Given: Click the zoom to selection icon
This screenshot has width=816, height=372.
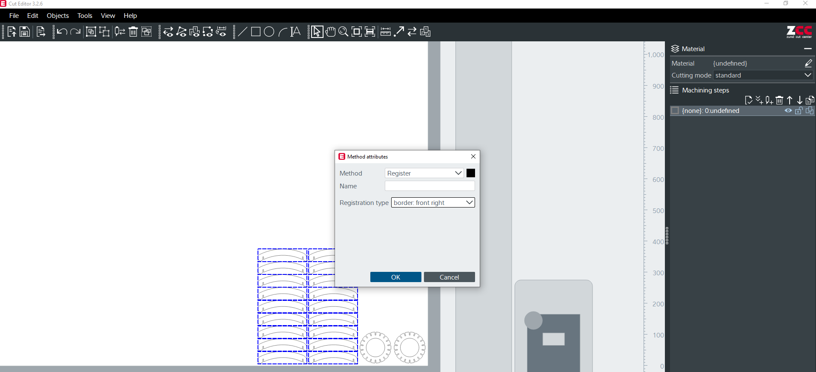Looking at the screenshot, I should 370,32.
